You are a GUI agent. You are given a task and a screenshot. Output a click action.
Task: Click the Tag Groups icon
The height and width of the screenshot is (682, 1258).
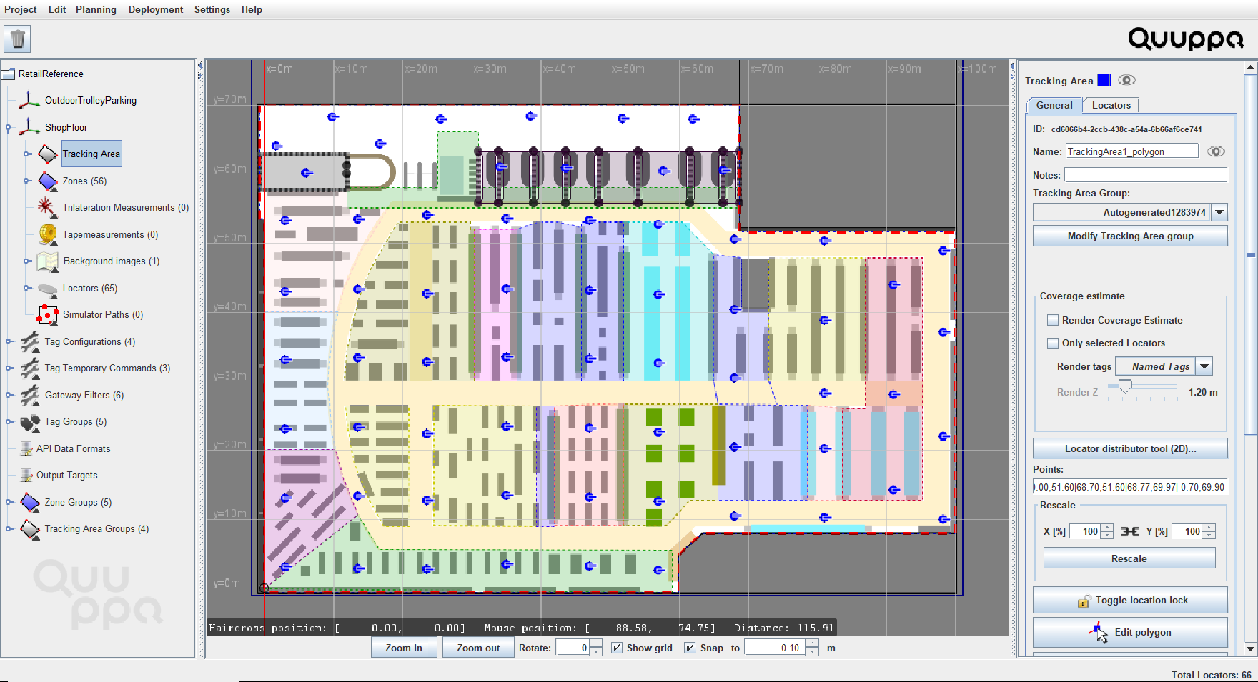30,422
